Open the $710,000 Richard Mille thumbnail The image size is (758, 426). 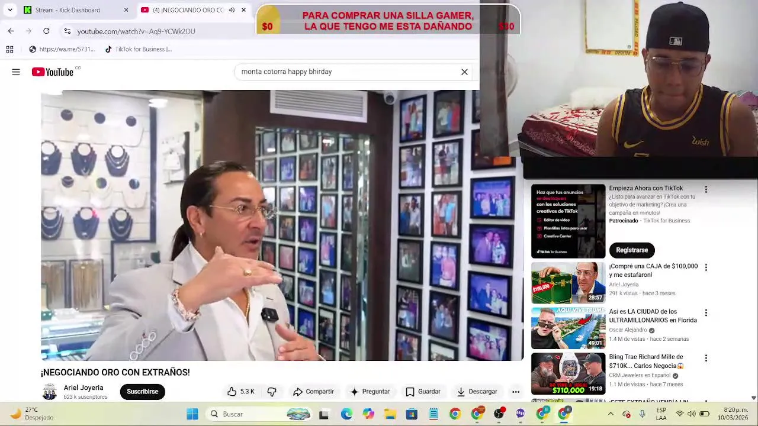click(568, 373)
